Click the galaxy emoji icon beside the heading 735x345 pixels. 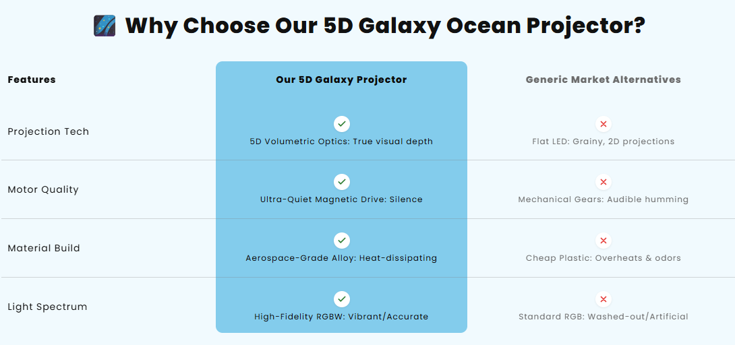coord(105,26)
